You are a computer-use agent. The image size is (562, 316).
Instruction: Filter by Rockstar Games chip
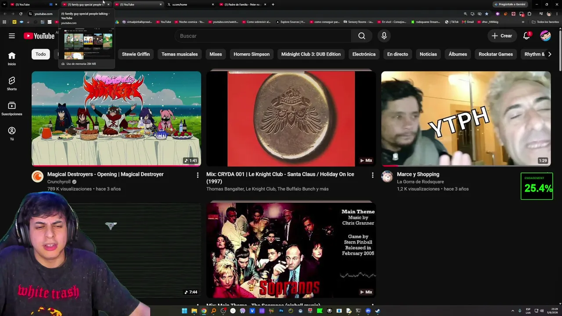coord(496,54)
